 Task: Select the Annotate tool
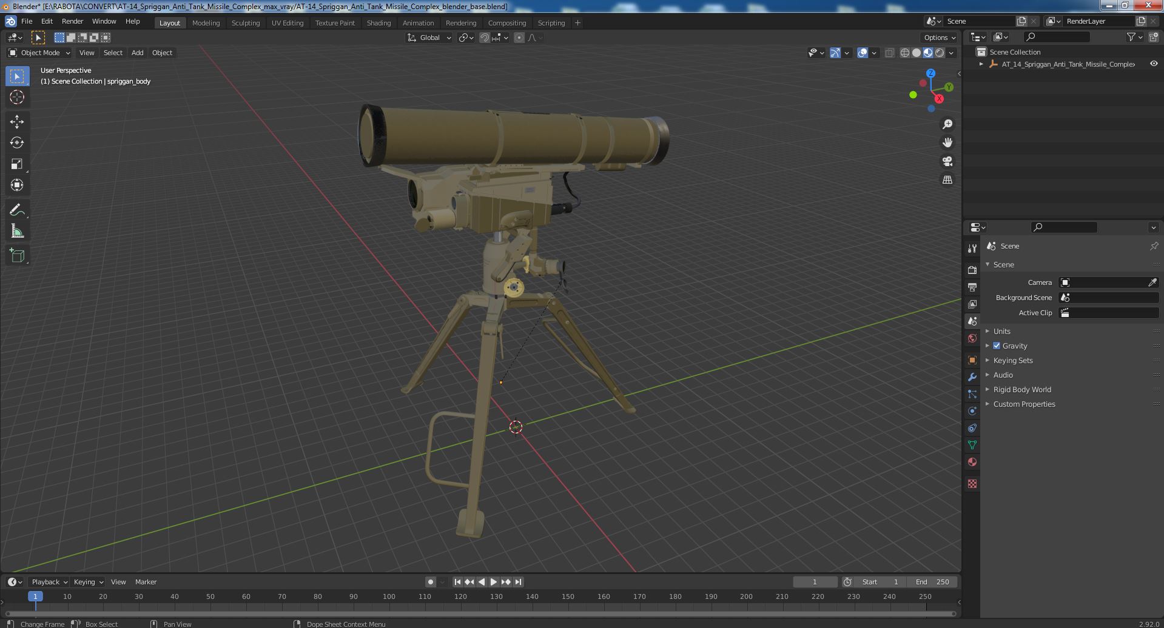click(17, 210)
